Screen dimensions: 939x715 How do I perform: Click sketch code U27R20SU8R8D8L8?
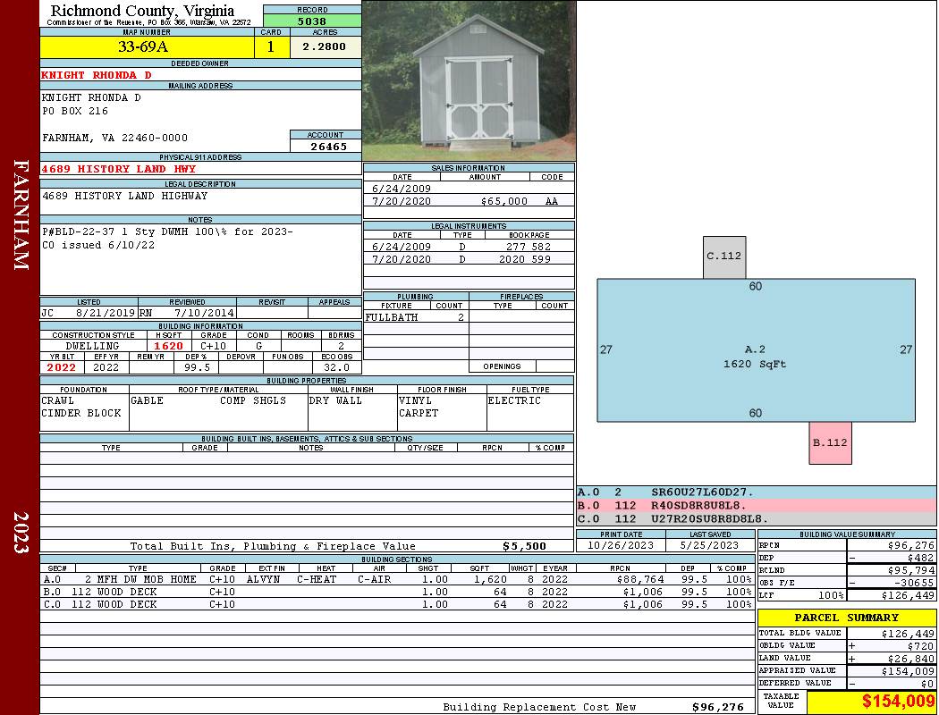710,518
